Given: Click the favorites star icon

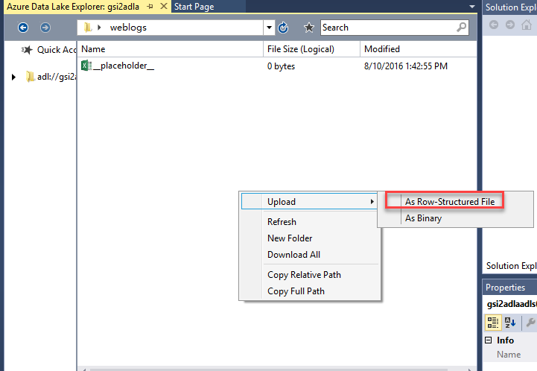Looking at the screenshot, I should [x=309, y=28].
